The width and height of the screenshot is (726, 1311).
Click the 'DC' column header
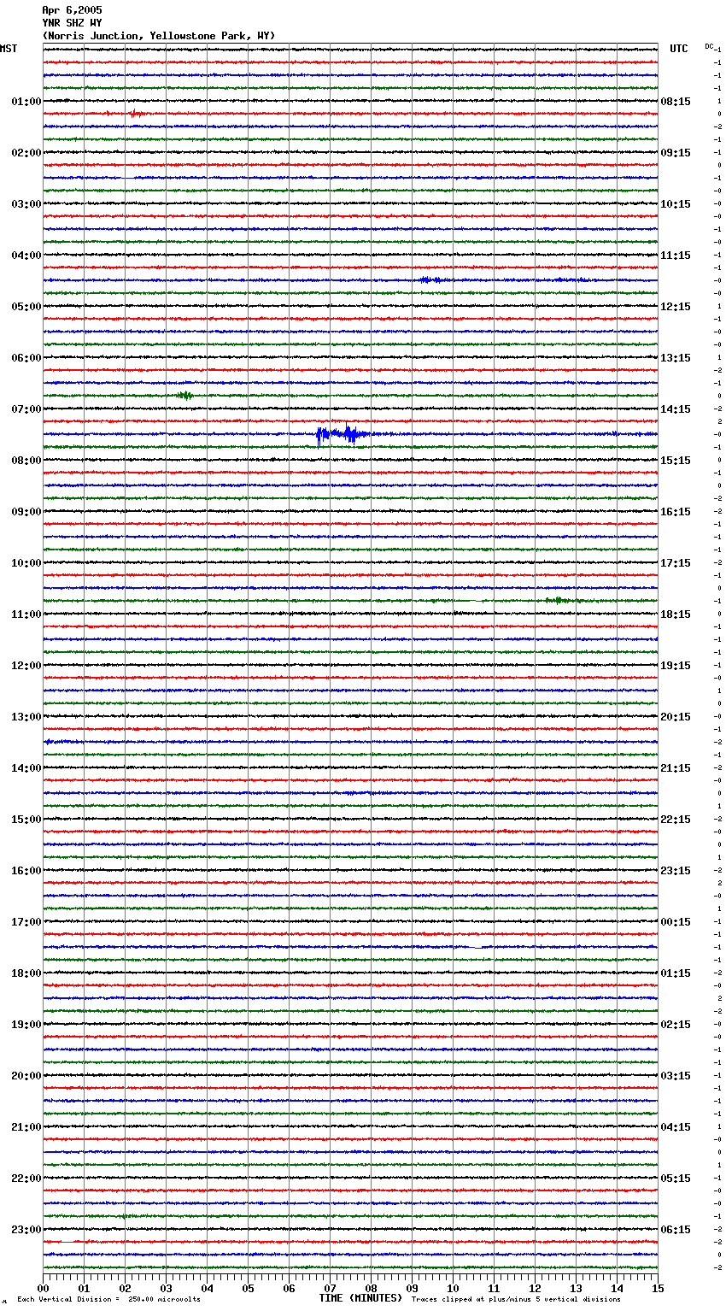pos(709,46)
